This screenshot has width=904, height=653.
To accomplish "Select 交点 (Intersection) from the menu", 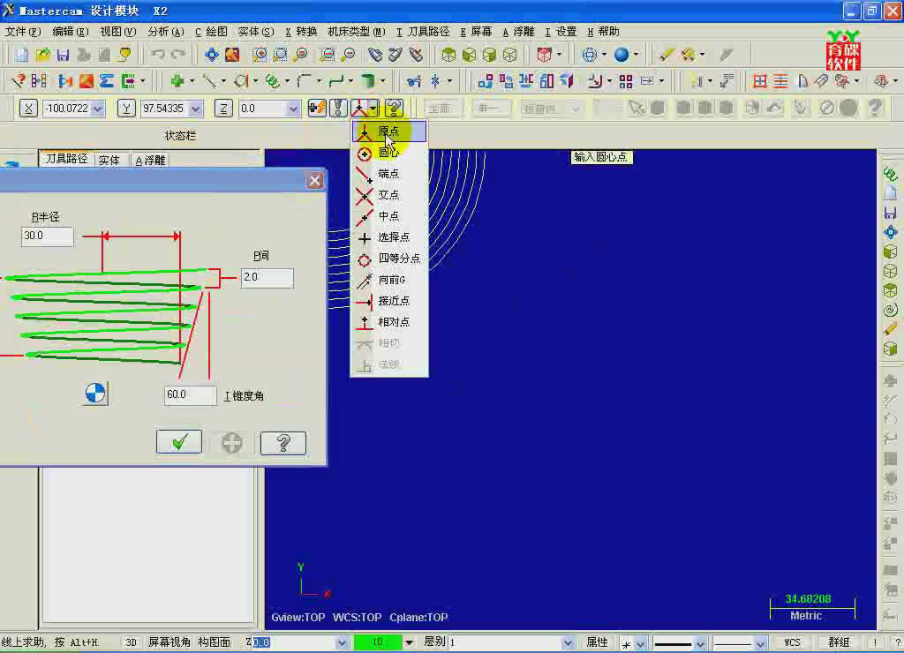I will tap(389, 195).
